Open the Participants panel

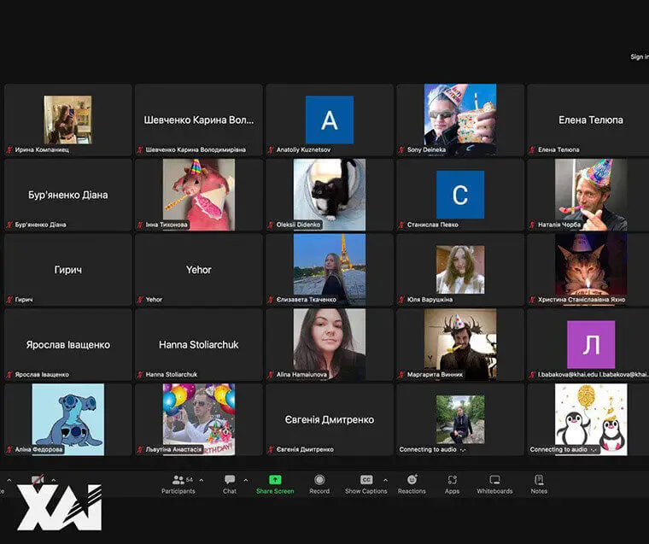[178, 483]
